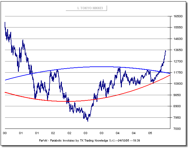The width and height of the screenshot is (188, 148).
Task: Select the 9850 price level label
Action: click(177, 95)
